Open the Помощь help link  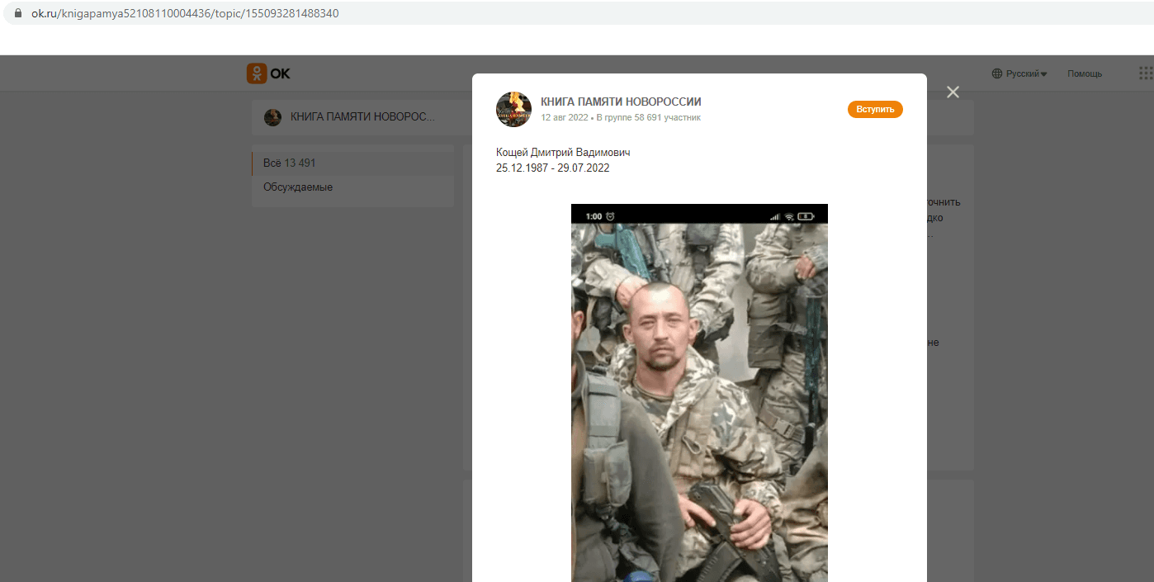click(1085, 73)
